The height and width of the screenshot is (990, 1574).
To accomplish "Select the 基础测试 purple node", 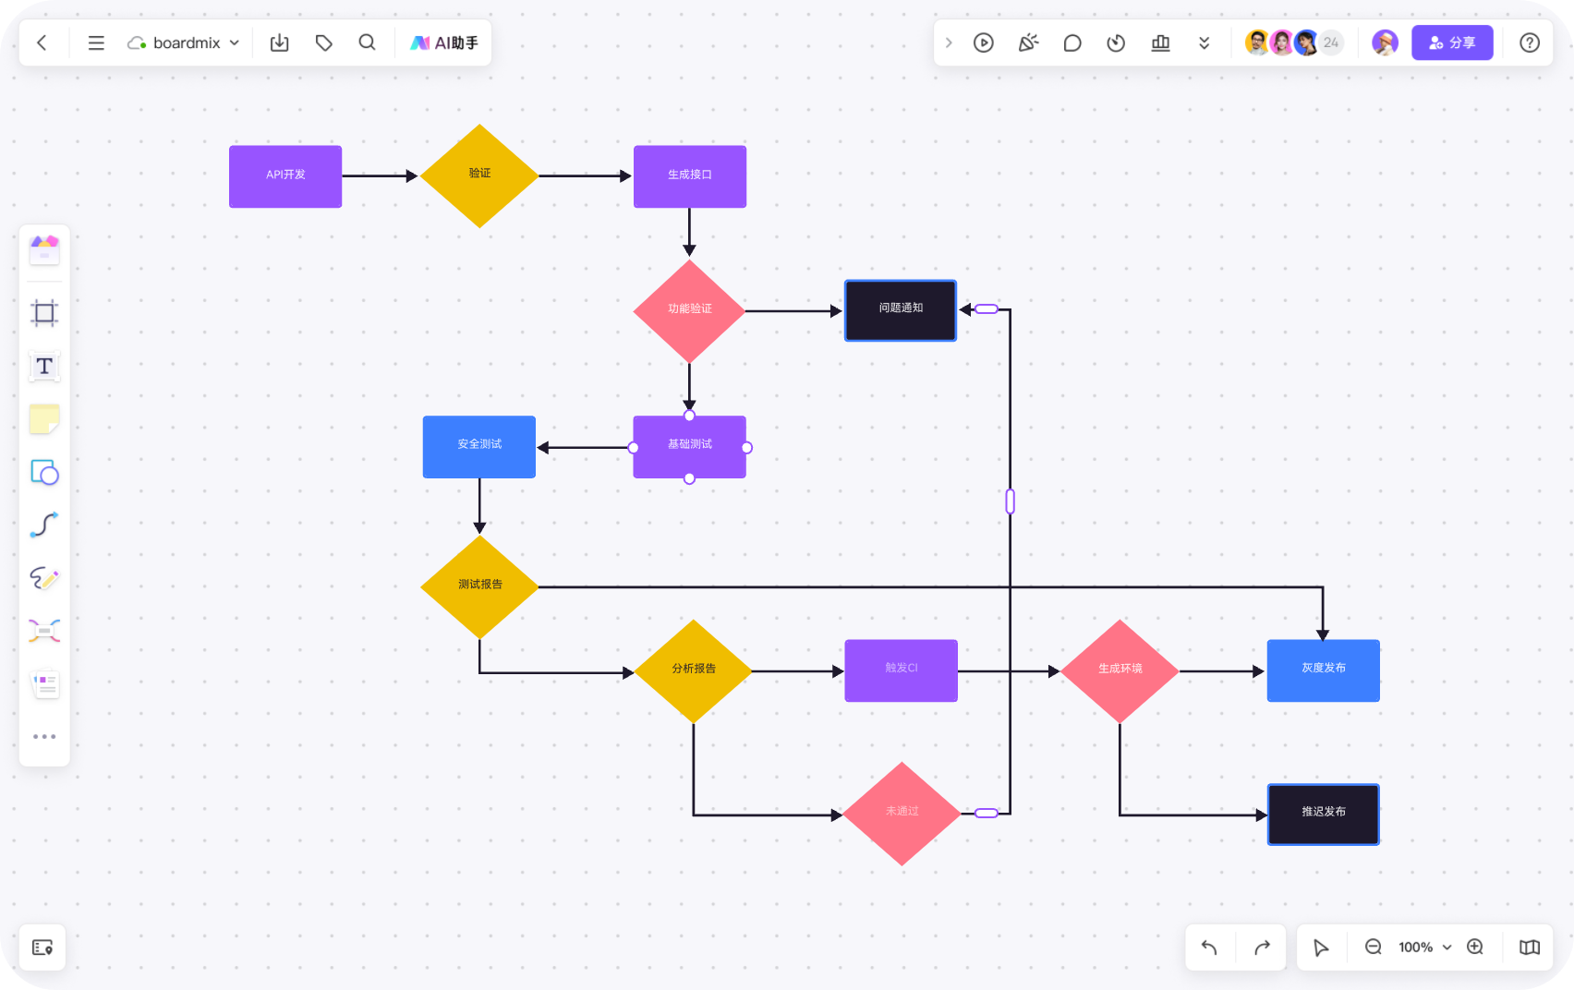I will tap(690, 447).
